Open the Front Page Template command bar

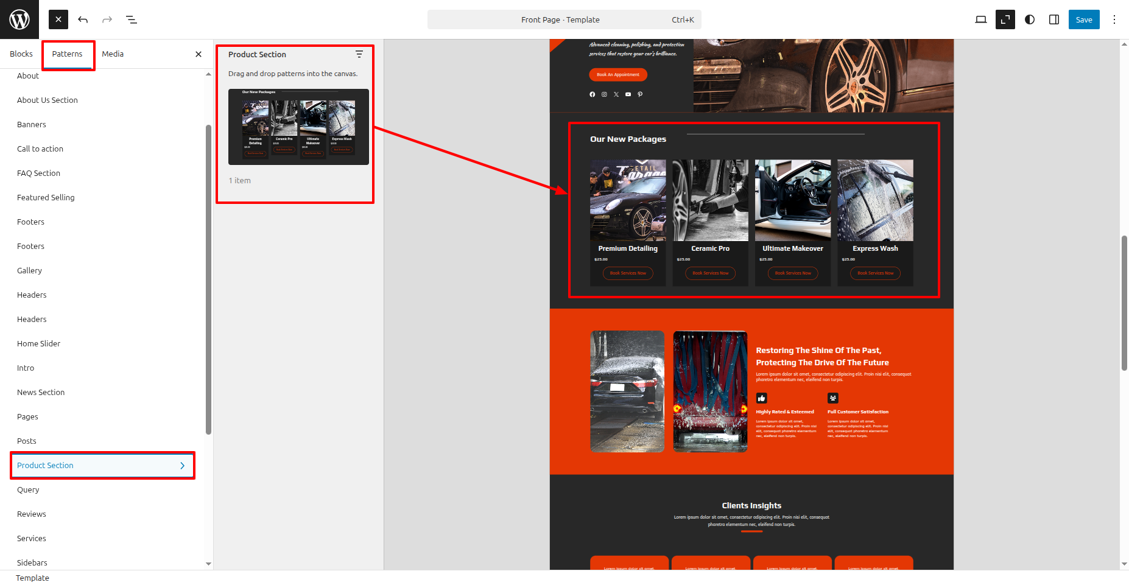pos(564,19)
